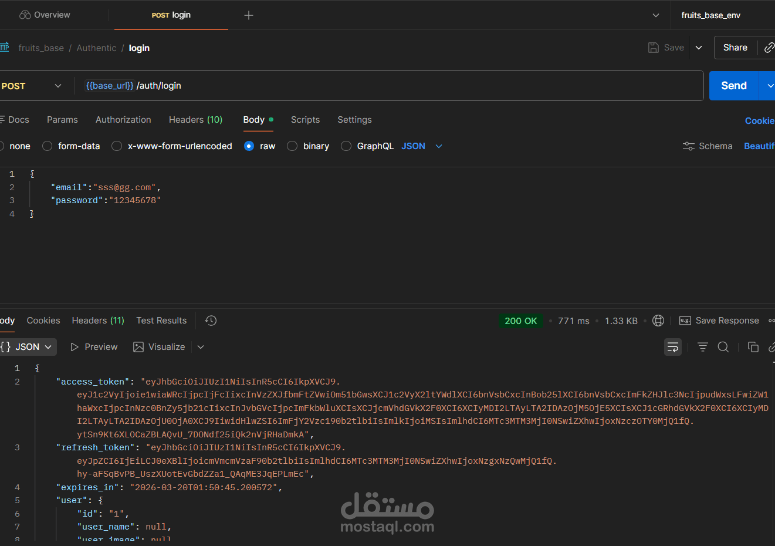Toggle the line wrap icon in response toolbar
775x546 pixels.
tap(673, 347)
